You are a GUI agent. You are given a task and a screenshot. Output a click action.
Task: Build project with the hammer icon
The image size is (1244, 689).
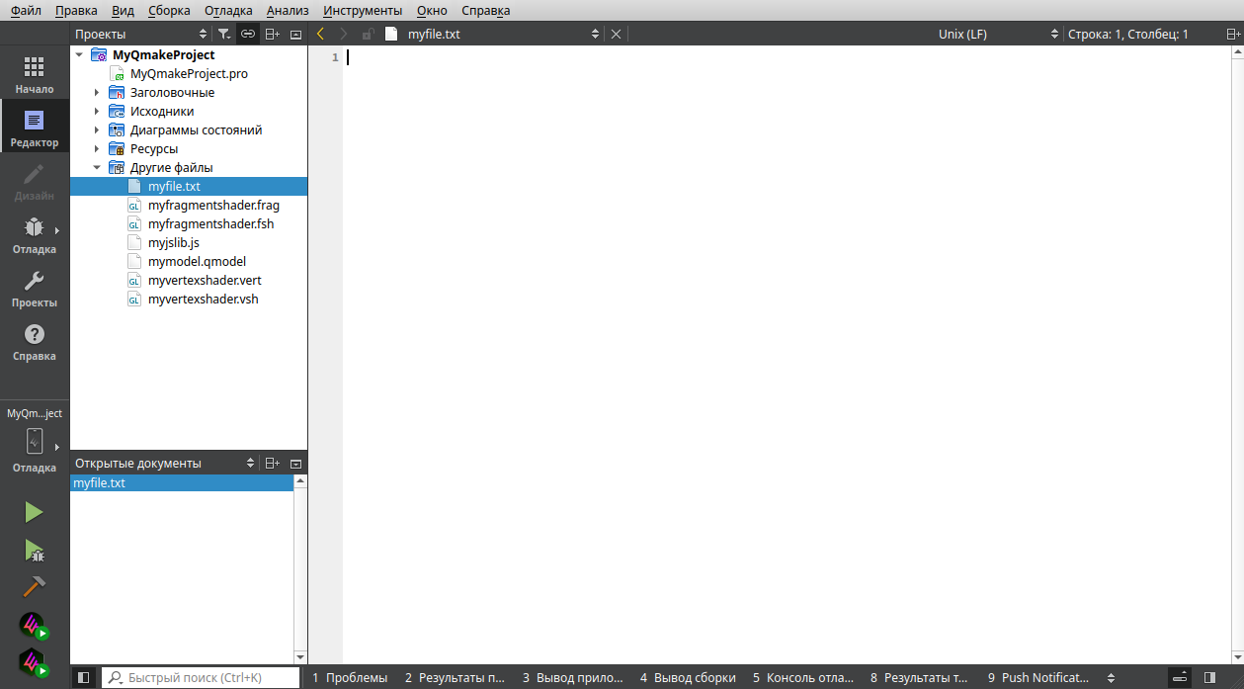pyautogui.click(x=35, y=586)
